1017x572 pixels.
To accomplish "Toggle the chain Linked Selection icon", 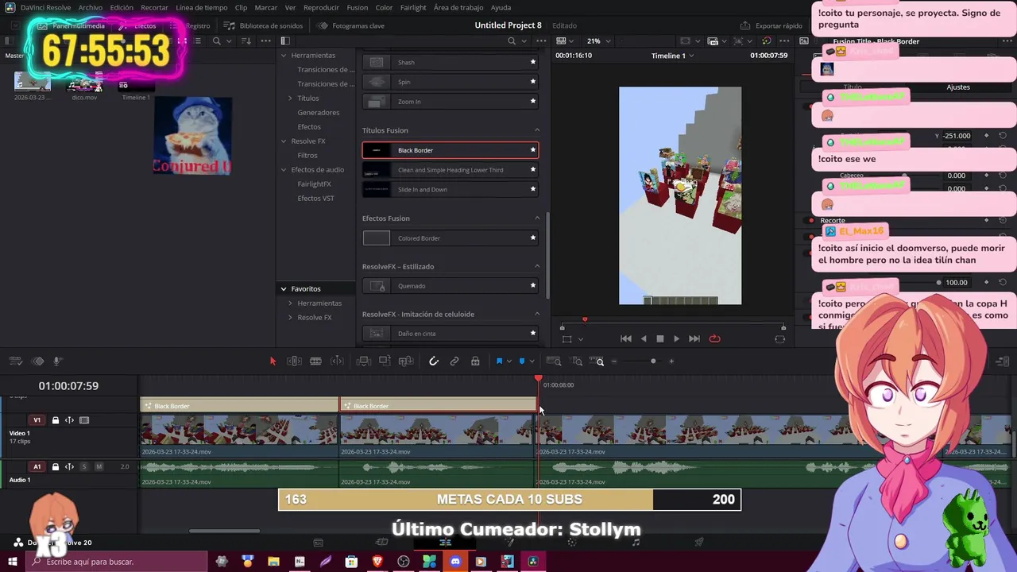I will [x=454, y=361].
